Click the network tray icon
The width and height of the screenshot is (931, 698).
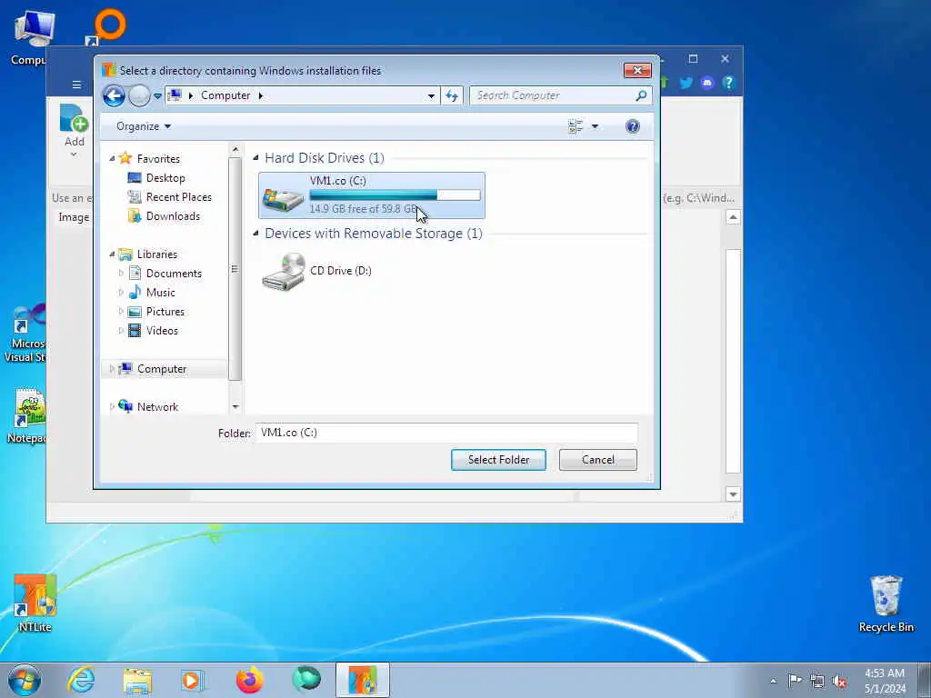click(x=817, y=681)
